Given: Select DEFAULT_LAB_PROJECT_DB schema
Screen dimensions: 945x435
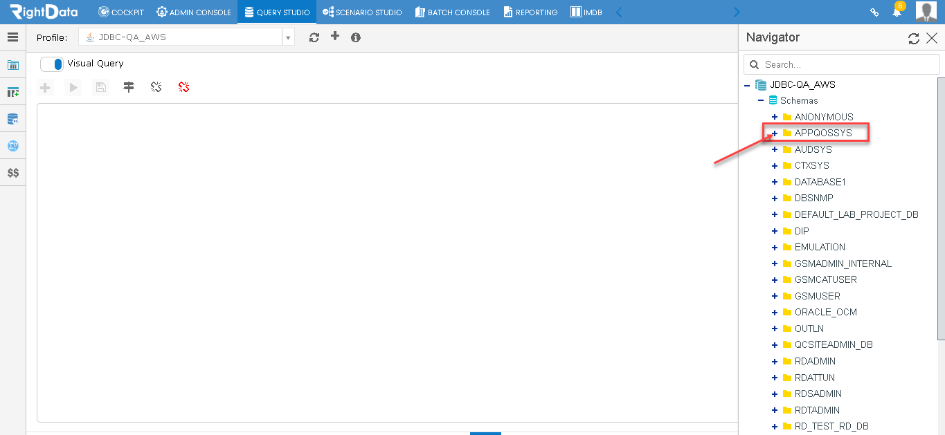Looking at the screenshot, I should 856,214.
